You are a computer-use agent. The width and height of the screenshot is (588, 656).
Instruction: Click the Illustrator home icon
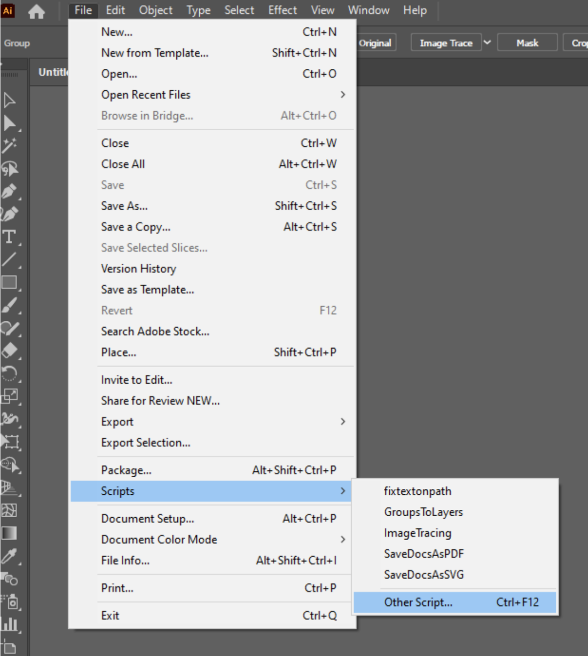pyautogui.click(x=36, y=12)
